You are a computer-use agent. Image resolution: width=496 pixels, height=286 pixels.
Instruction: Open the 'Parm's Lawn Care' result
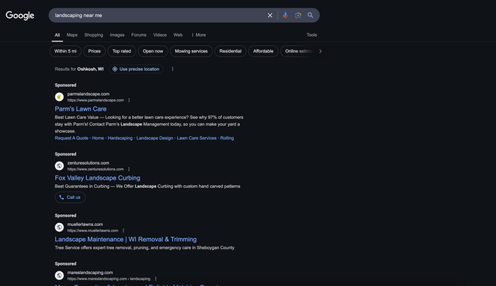[81, 109]
